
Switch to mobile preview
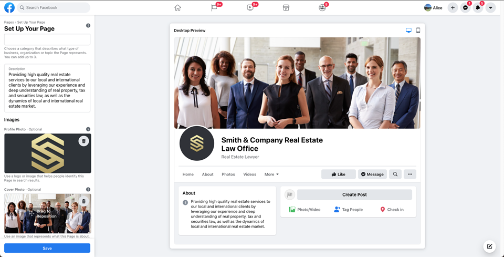[x=418, y=30]
